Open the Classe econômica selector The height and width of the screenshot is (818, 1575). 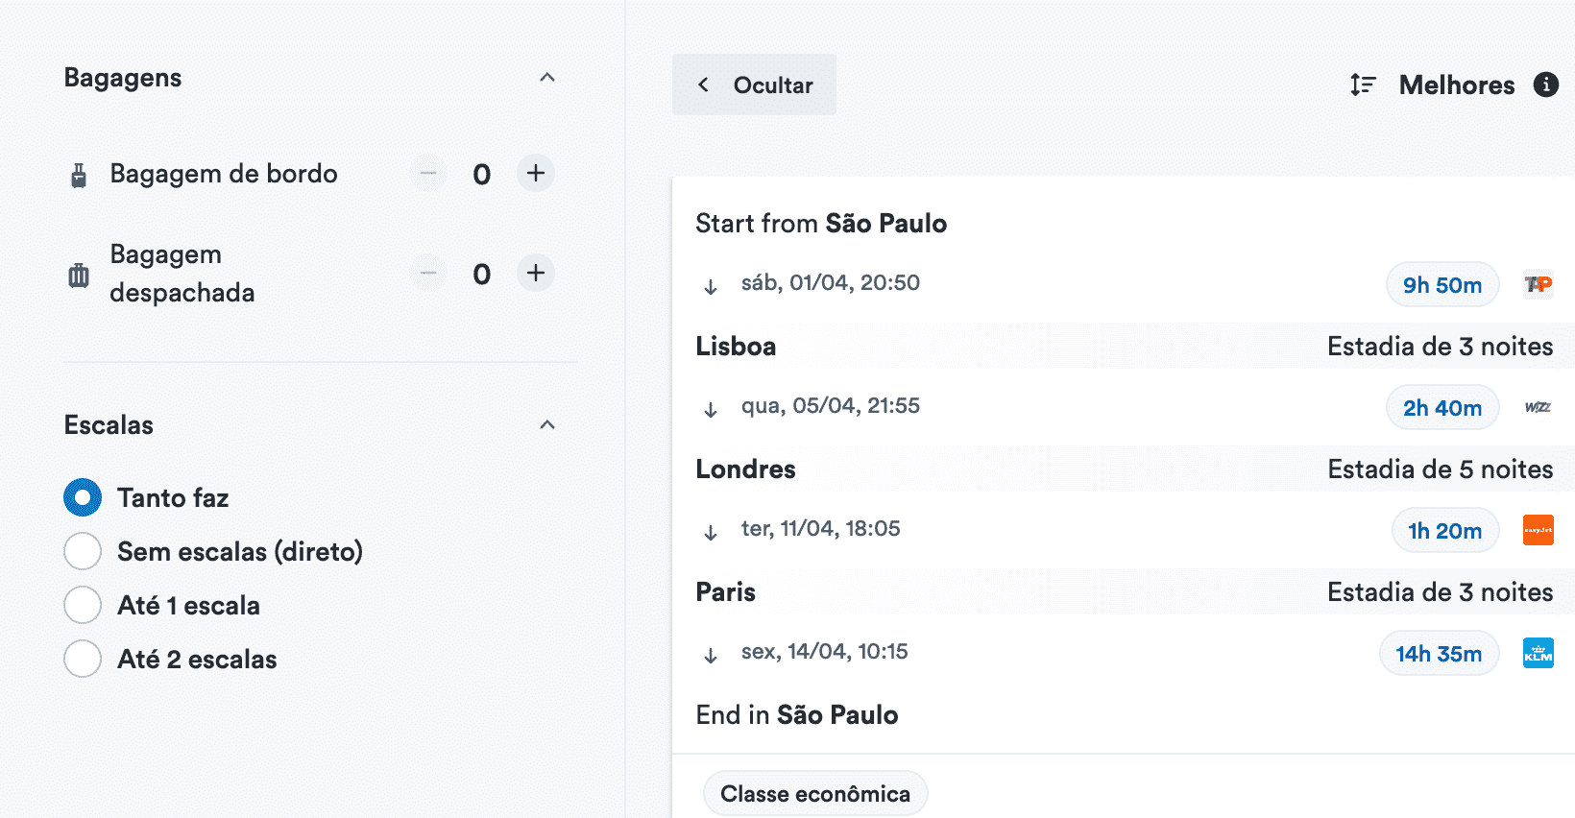814,793
